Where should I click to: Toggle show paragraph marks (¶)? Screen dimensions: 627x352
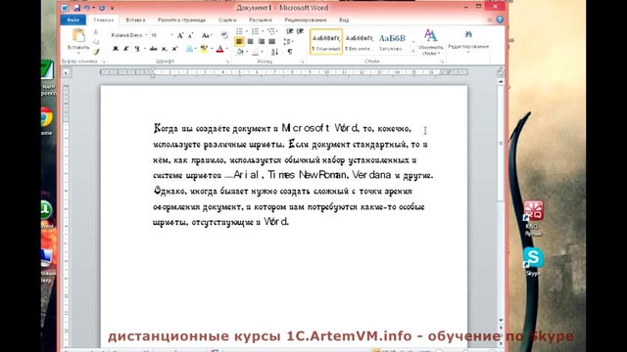pyautogui.click(x=290, y=52)
